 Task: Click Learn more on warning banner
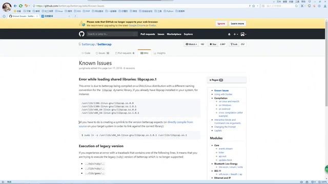click(237, 24)
